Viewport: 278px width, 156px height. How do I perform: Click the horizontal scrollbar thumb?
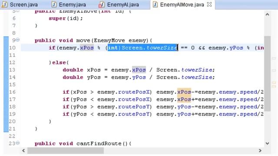pos(66,151)
